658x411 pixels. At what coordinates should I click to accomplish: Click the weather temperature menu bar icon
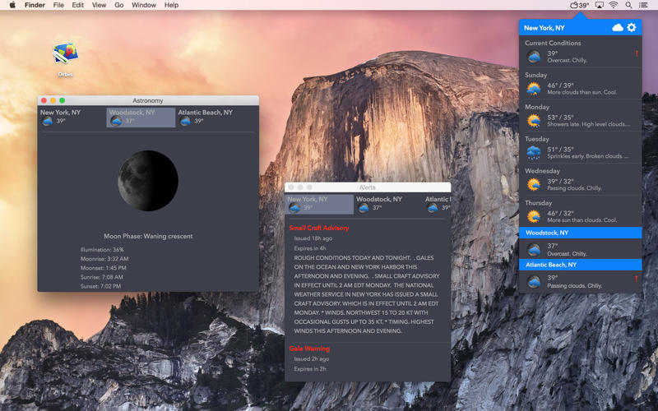coord(580,5)
